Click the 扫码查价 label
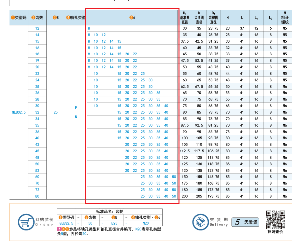This screenshot has height=249, width=300. point(275,232)
